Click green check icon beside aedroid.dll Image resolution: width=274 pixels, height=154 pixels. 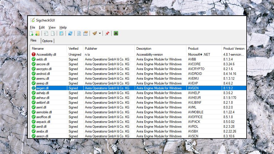[34, 73]
